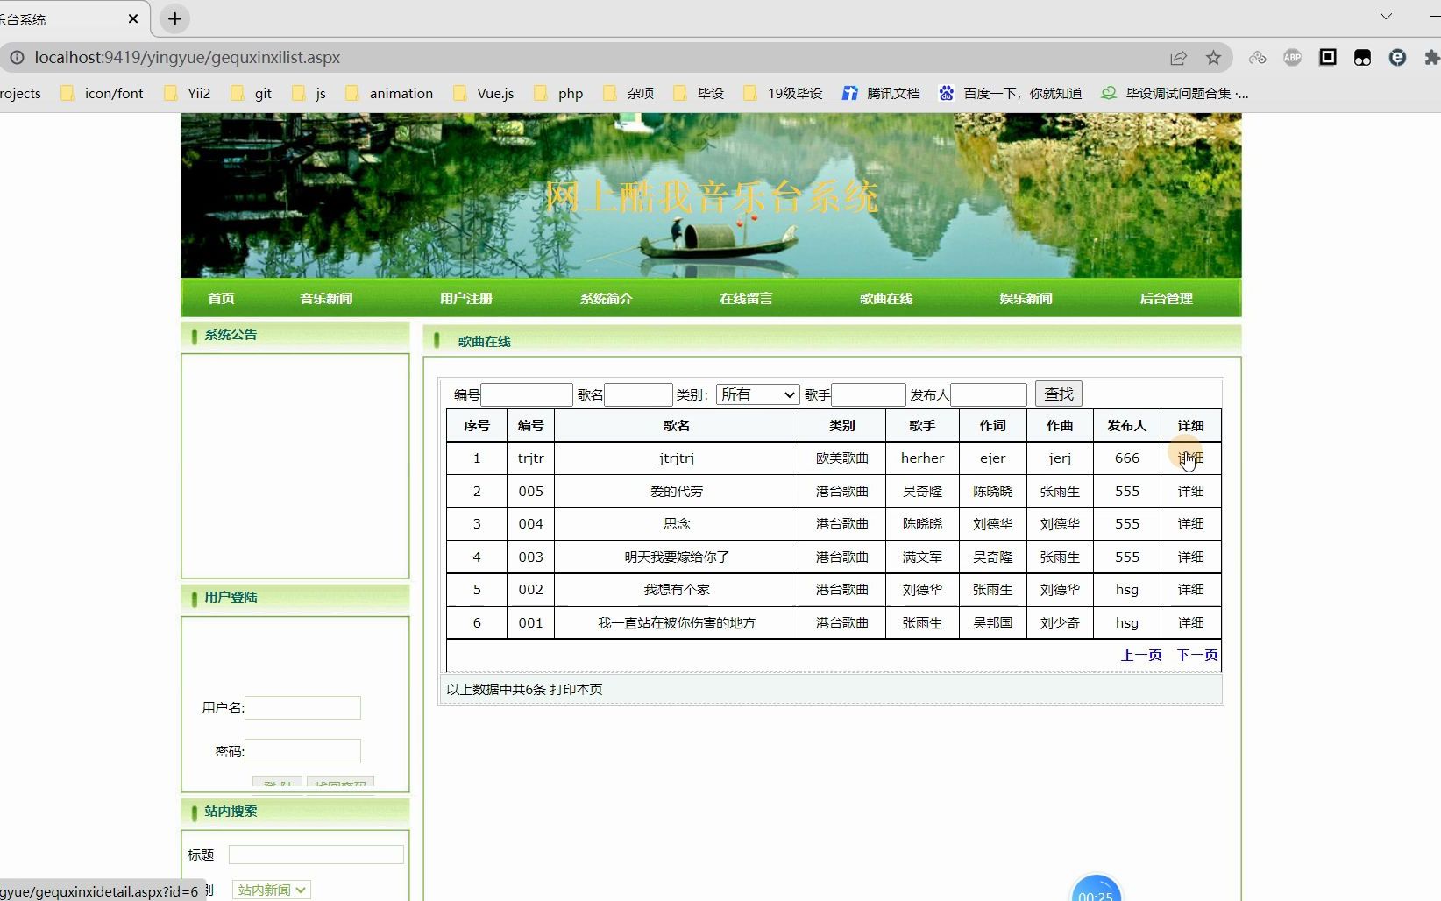Open the 类别 dropdown showing 所有
This screenshot has width=1441, height=901.
point(757,395)
